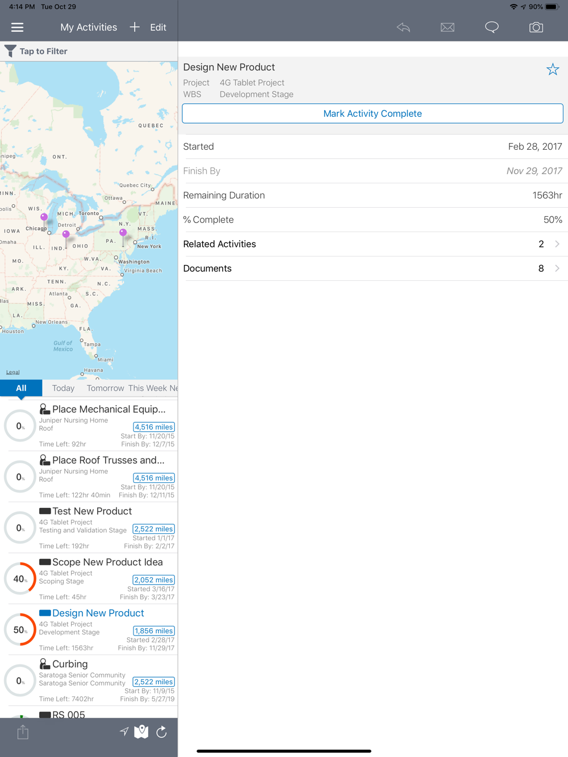568x757 pixels.
Task: Click person icon beside Curbing
Action: [45, 664]
